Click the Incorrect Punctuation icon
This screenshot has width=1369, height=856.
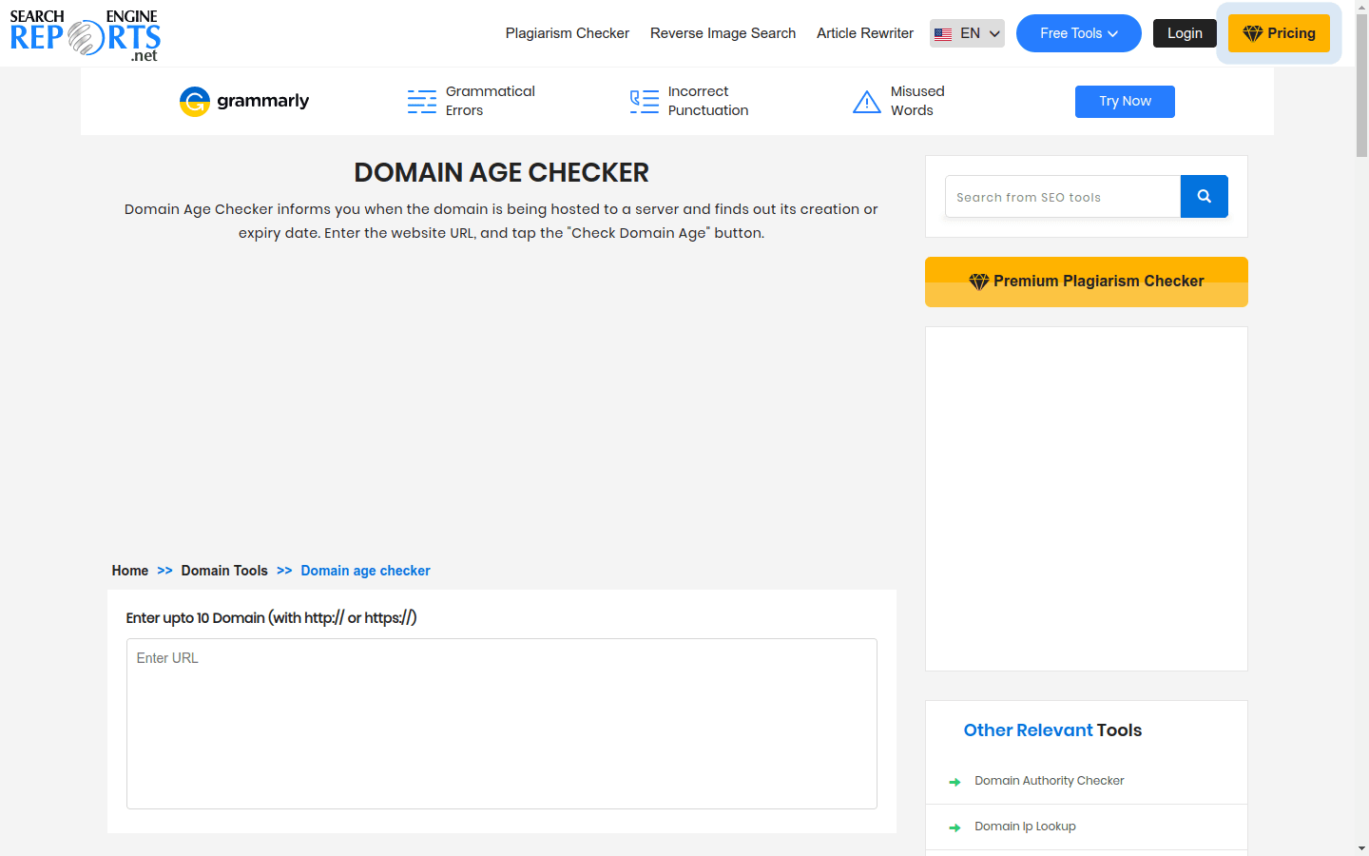pyautogui.click(x=644, y=101)
